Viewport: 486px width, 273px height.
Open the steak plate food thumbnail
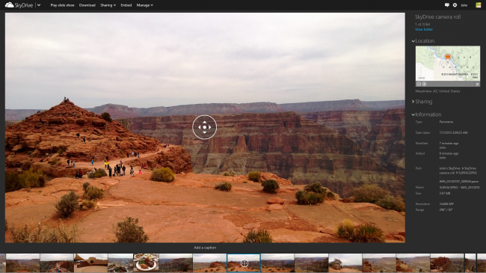coord(146,263)
